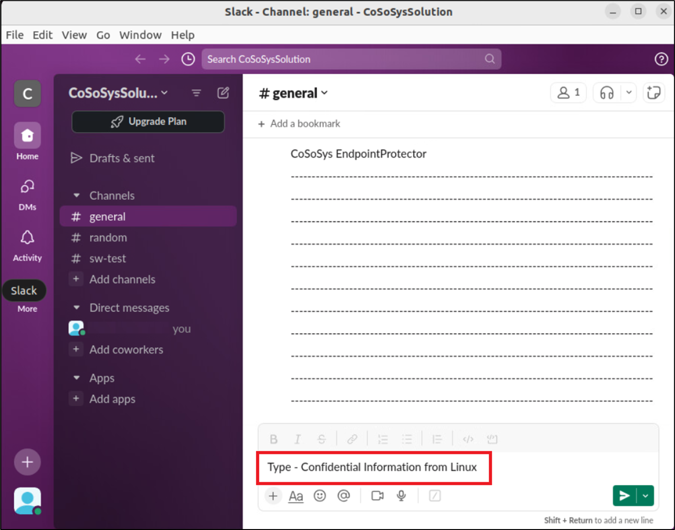Image resolution: width=675 pixels, height=530 pixels.
Task: Select the sw-test channel
Action: pos(107,258)
